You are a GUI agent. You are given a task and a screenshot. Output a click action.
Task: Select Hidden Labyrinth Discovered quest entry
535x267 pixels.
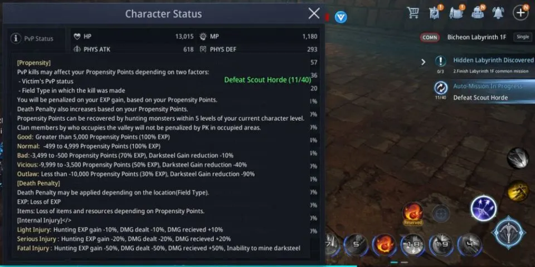tap(493, 60)
